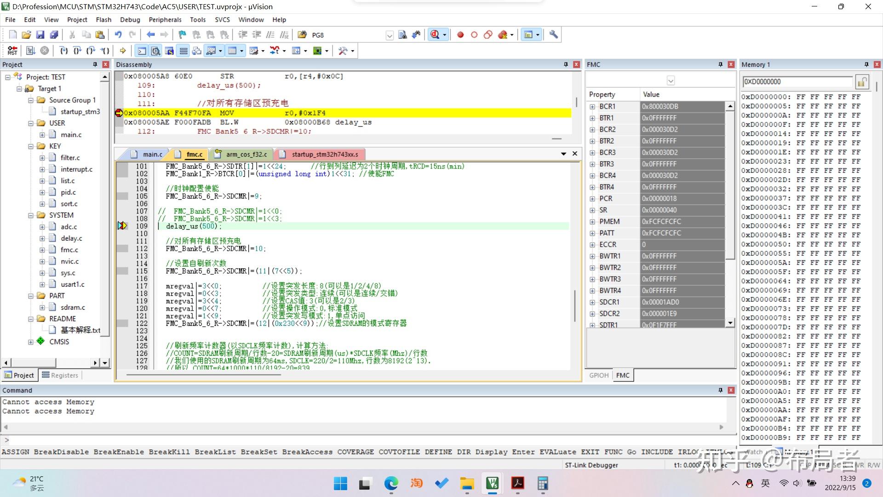
Task: Toggle the Command Window toolbar button
Action: tap(142, 51)
